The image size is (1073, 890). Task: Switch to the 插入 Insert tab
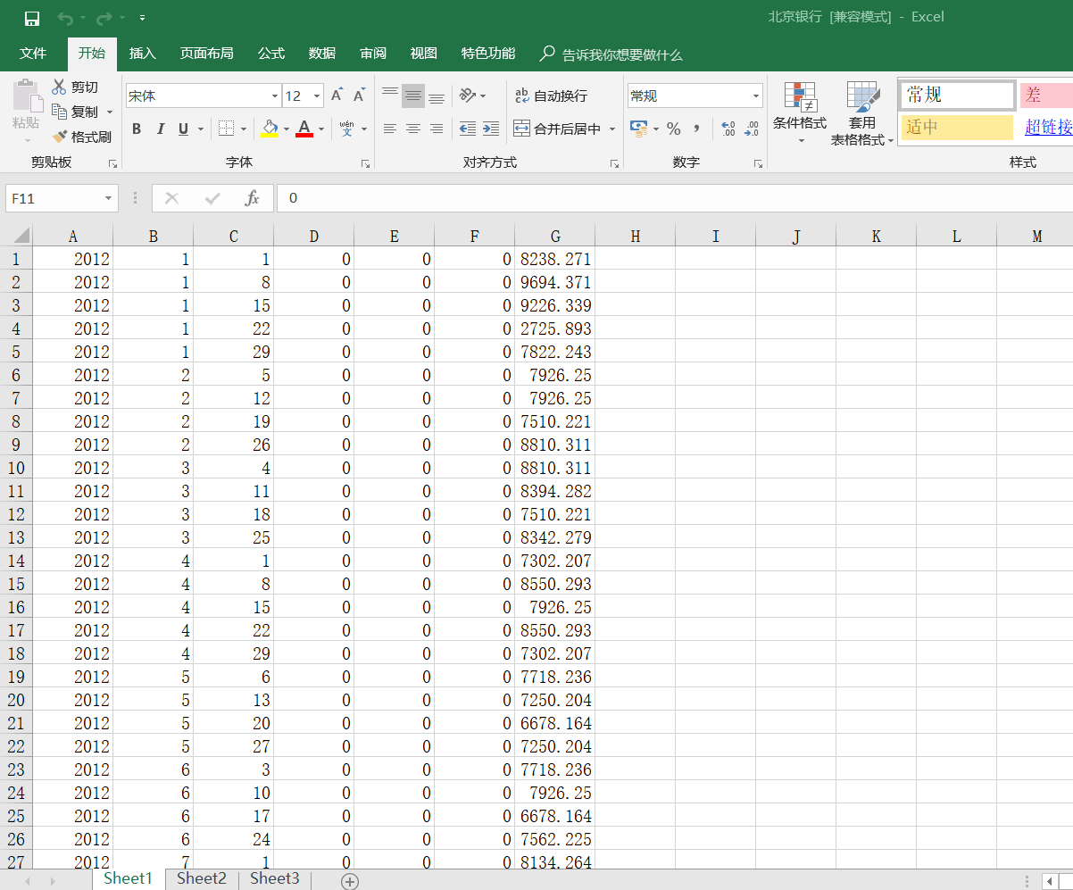[142, 54]
